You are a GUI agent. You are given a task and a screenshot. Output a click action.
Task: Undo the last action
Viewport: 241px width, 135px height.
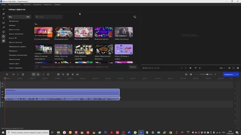(14, 74)
